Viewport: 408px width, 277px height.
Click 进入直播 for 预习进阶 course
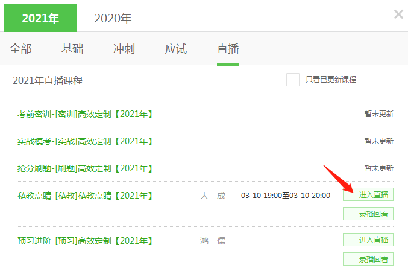pyautogui.click(x=368, y=240)
